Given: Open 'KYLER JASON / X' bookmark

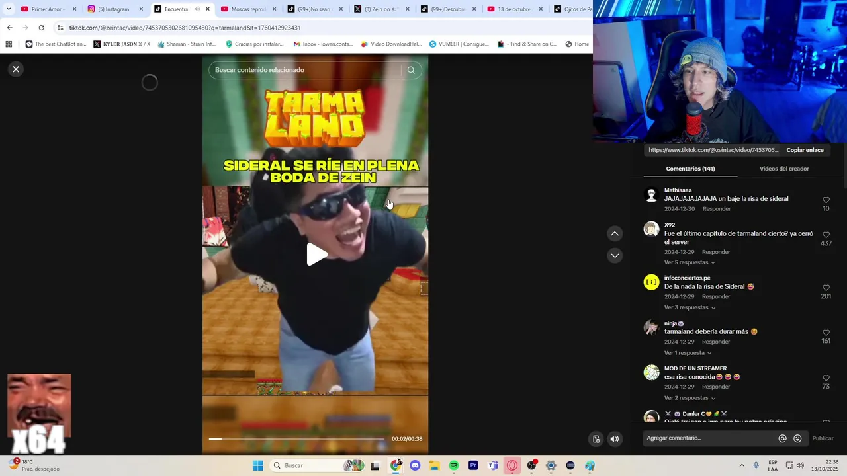Looking at the screenshot, I should click(x=122, y=44).
